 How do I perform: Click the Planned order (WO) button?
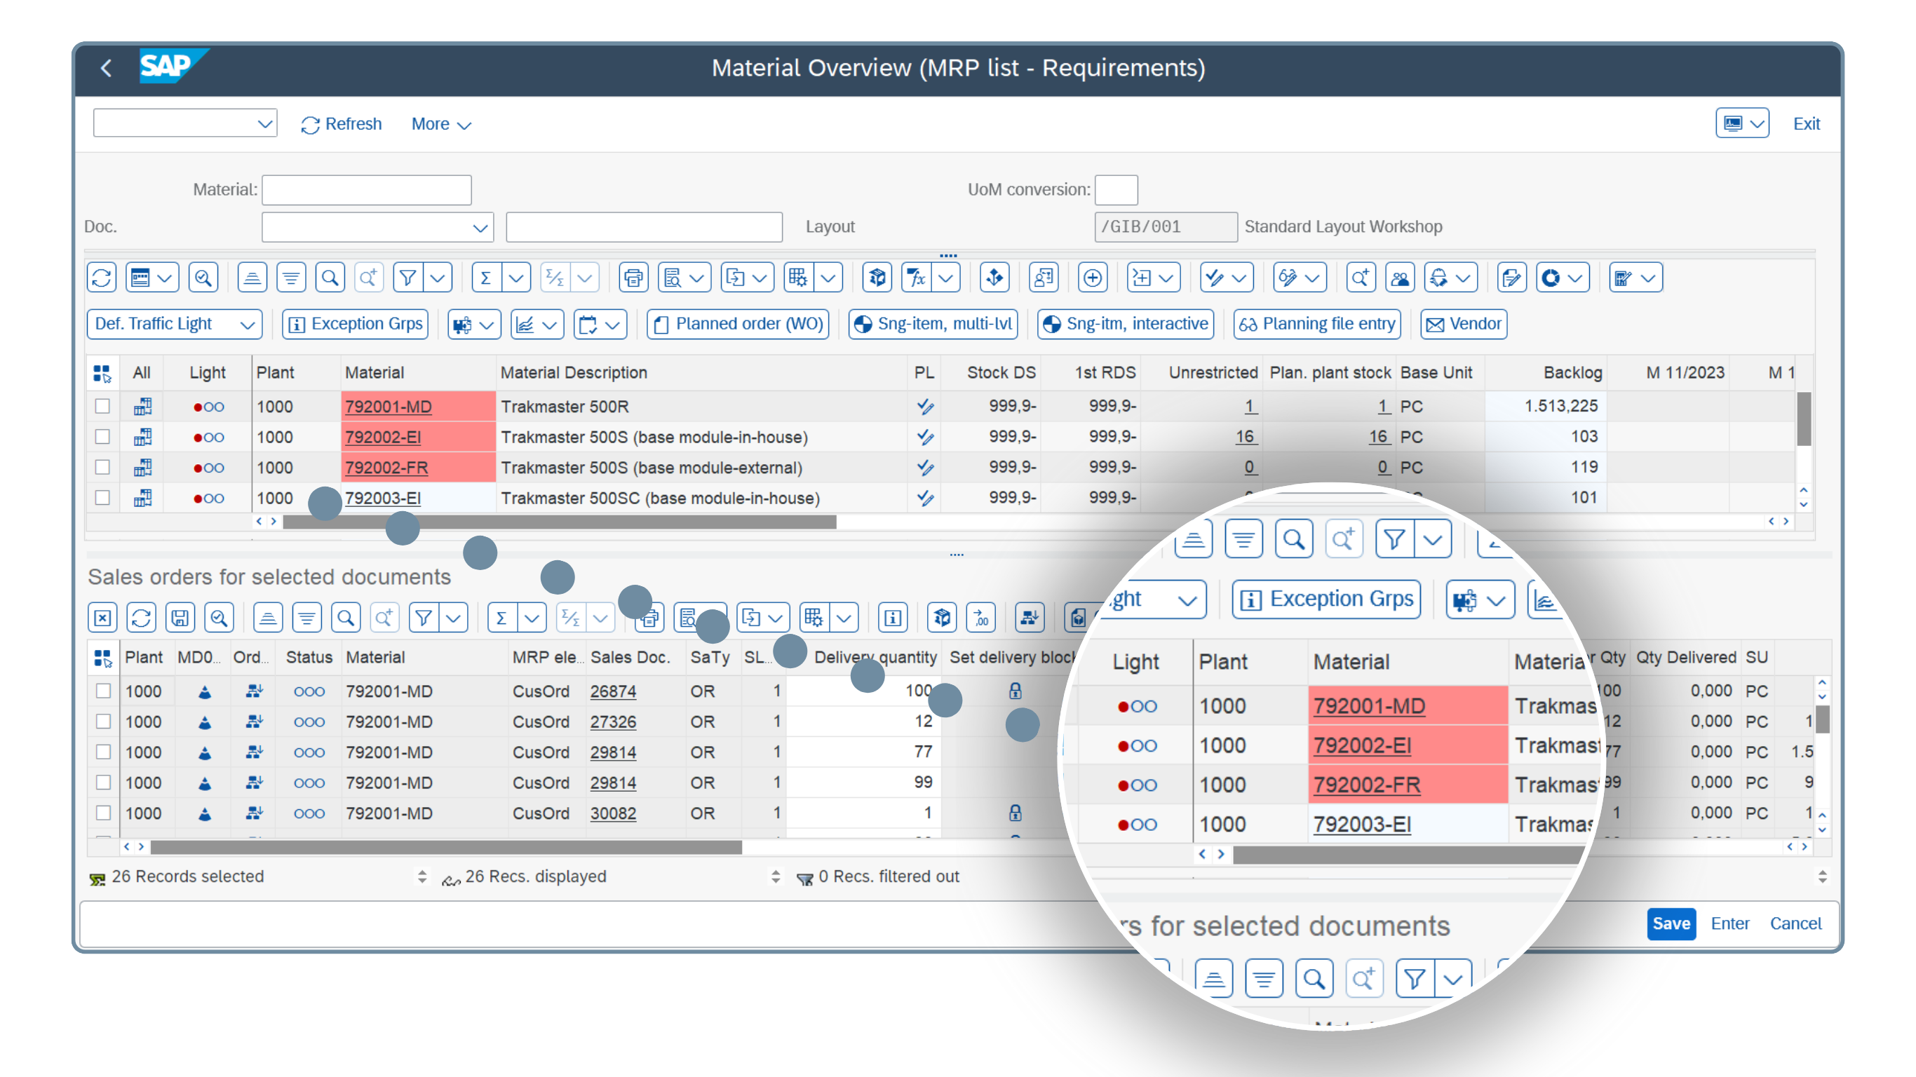click(738, 324)
